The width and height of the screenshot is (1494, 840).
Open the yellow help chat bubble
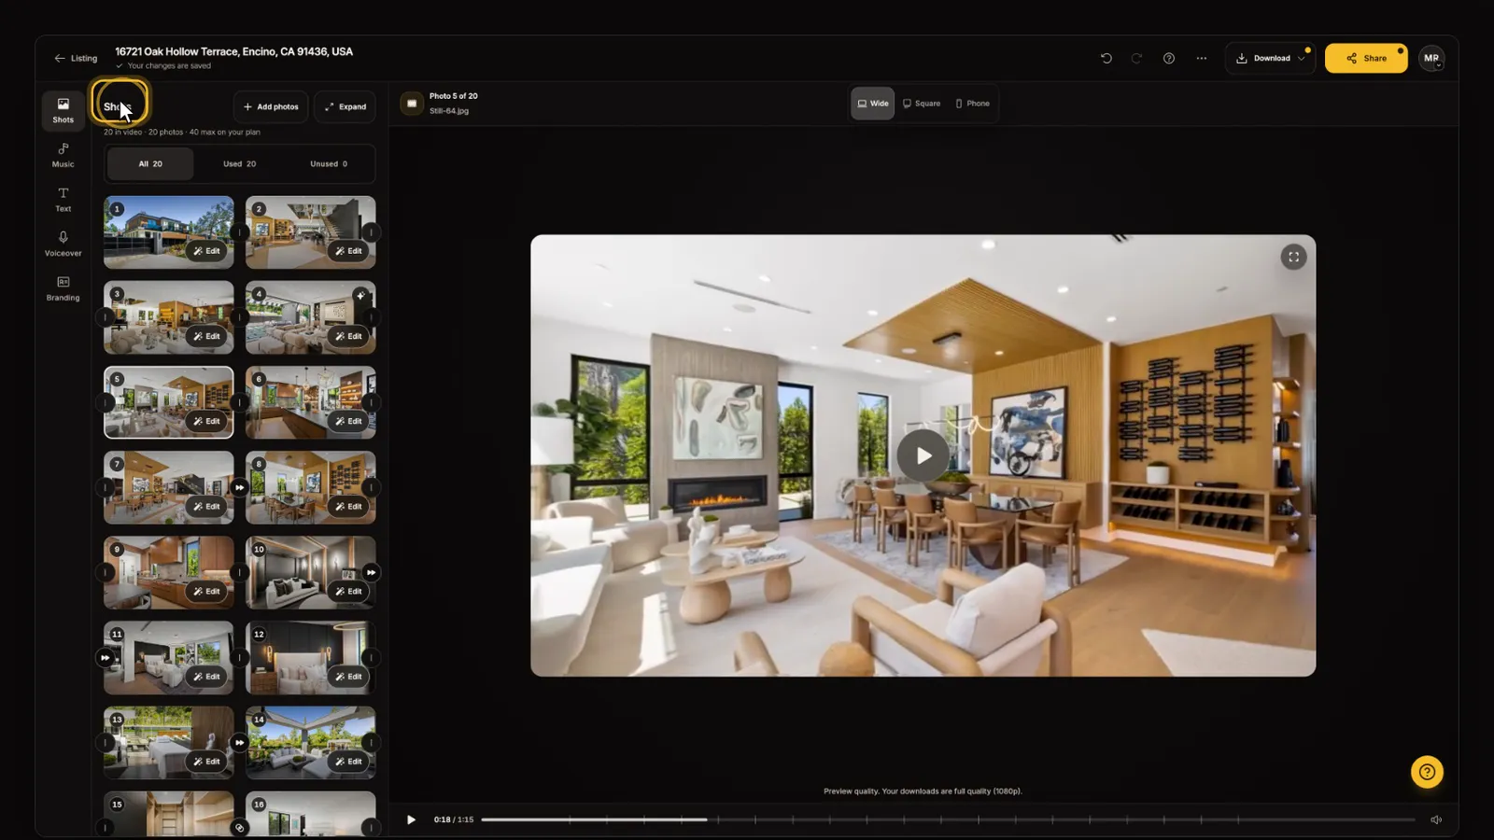click(x=1427, y=772)
